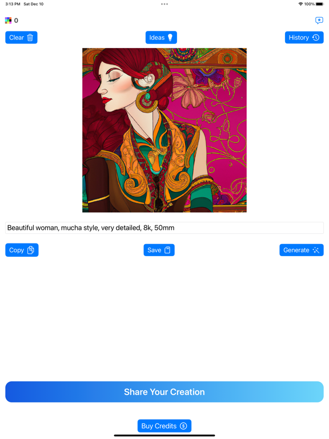Click the 100% battery percentage text
Image resolution: width=329 pixels, height=439 pixels.
tap(310, 4)
